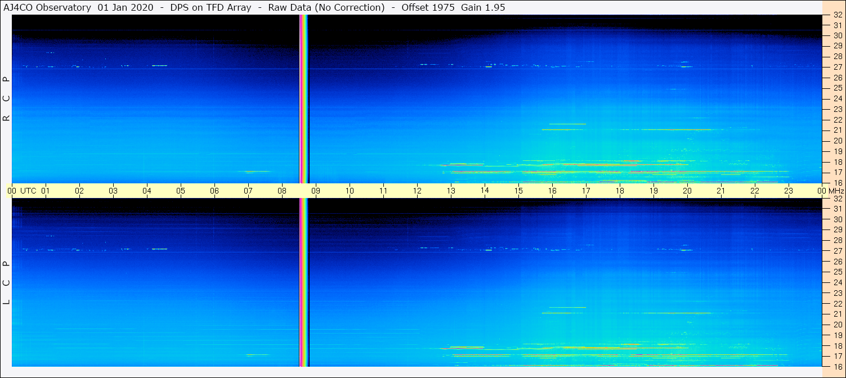Viewport: 846px width, 378px height.
Task: Click the 27 frequency label of LCP panel
Action: (x=838, y=251)
